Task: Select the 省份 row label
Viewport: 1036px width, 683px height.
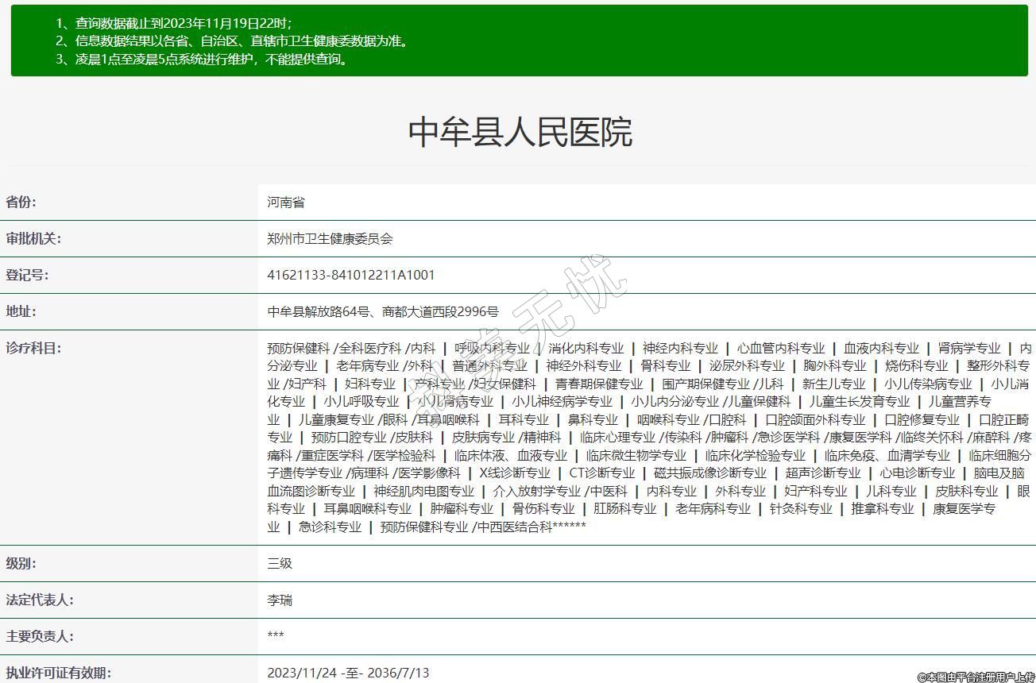Action: pos(21,203)
